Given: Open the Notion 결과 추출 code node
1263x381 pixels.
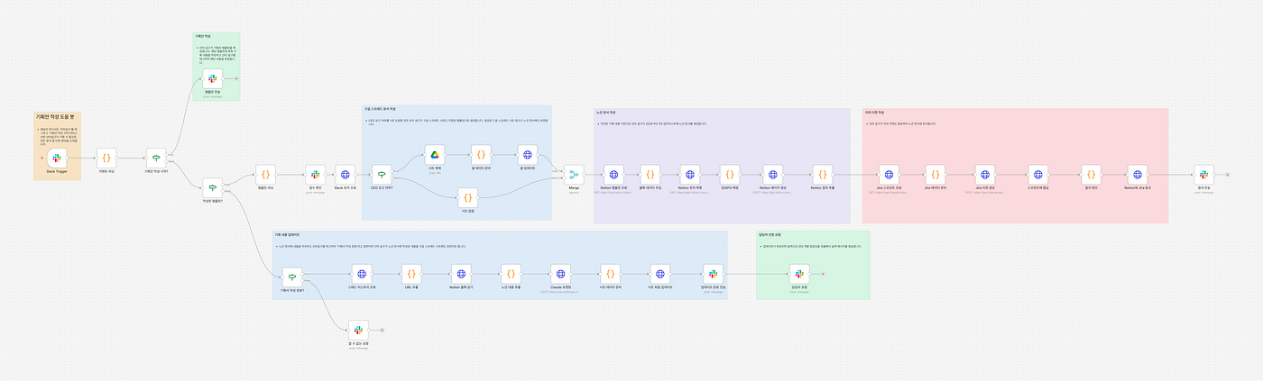Looking at the screenshot, I should (x=822, y=175).
